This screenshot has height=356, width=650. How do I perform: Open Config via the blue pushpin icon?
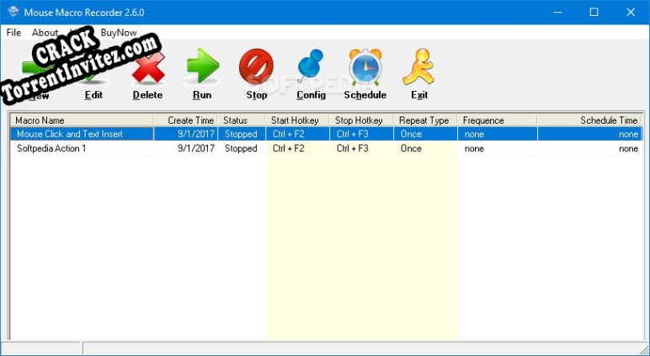pos(311,66)
